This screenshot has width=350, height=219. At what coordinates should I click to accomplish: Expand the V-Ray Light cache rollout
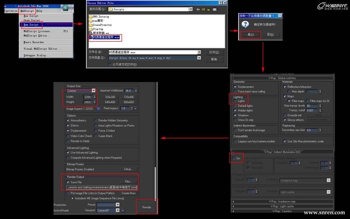tap(282, 206)
